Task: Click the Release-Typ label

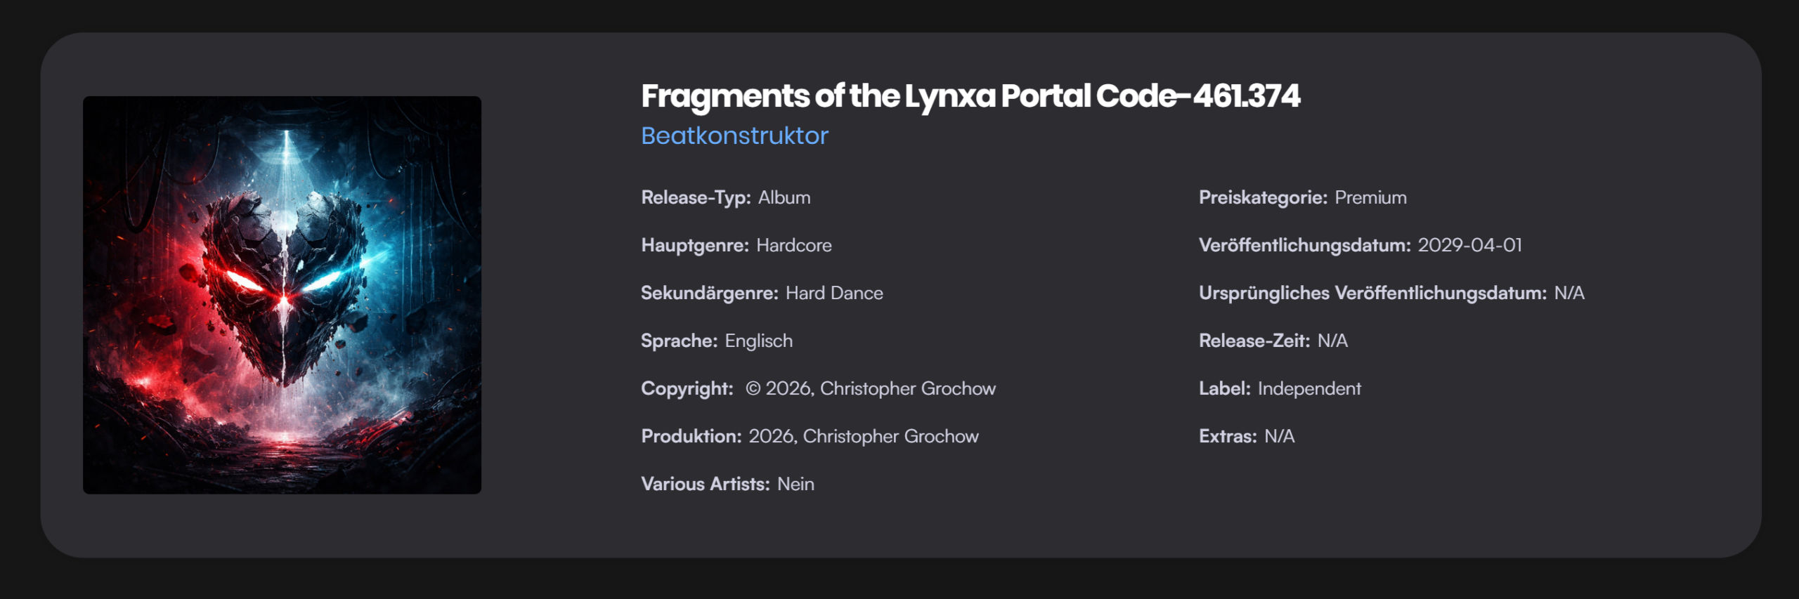Action: [x=695, y=197]
